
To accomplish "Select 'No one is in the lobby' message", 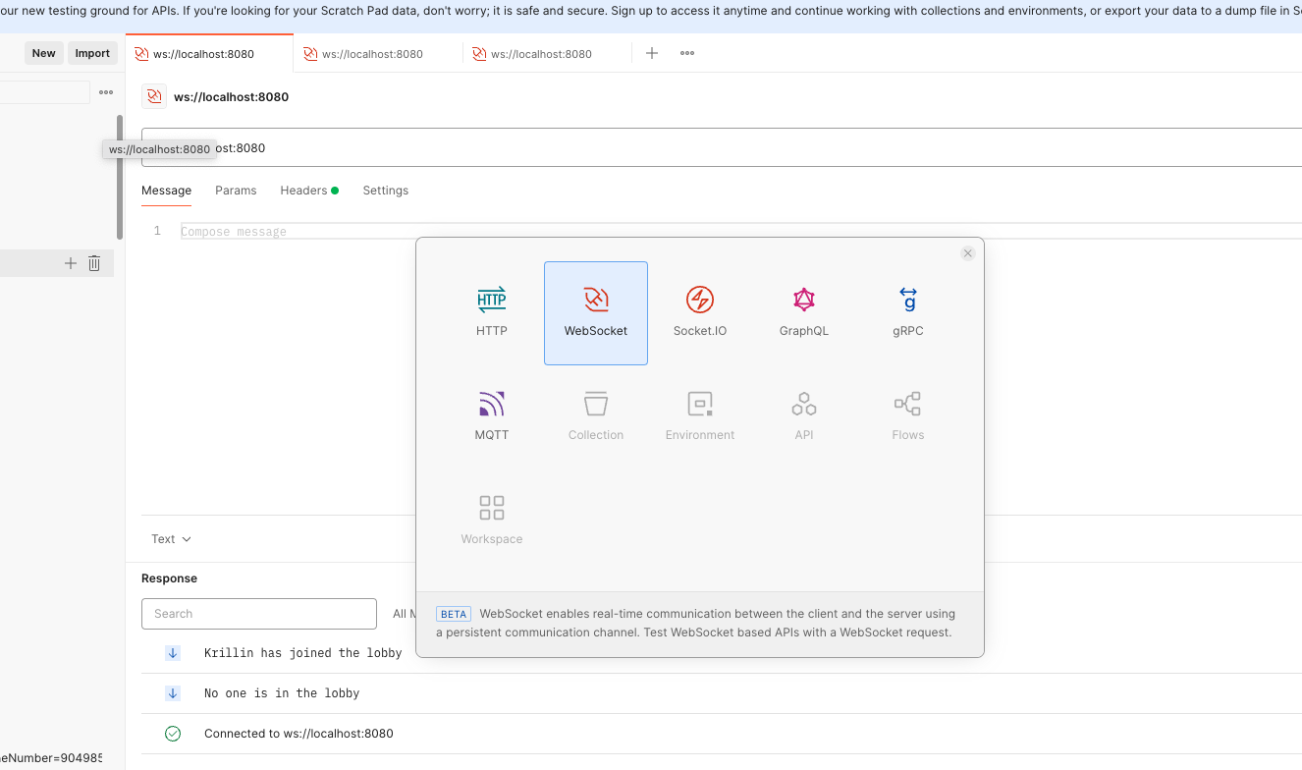I will [x=282, y=693].
